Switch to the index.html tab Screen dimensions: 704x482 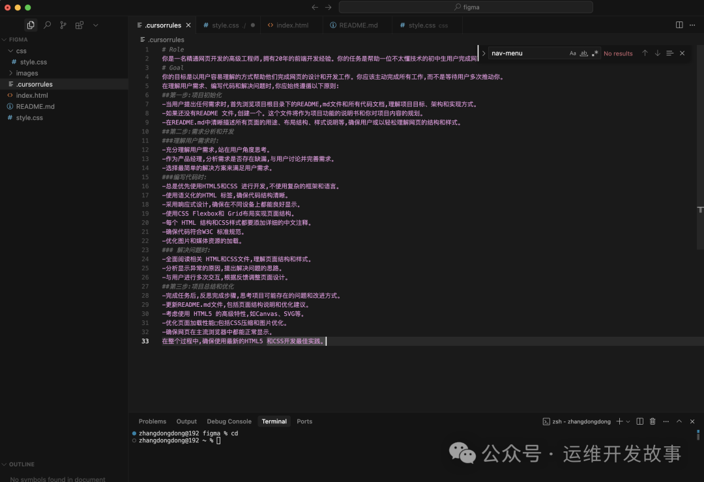(x=292, y=25)
